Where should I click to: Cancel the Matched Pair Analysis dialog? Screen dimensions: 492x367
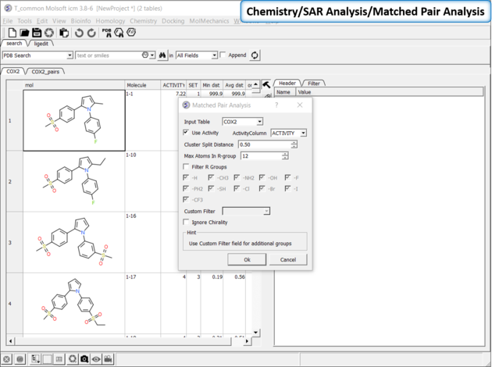287,259
